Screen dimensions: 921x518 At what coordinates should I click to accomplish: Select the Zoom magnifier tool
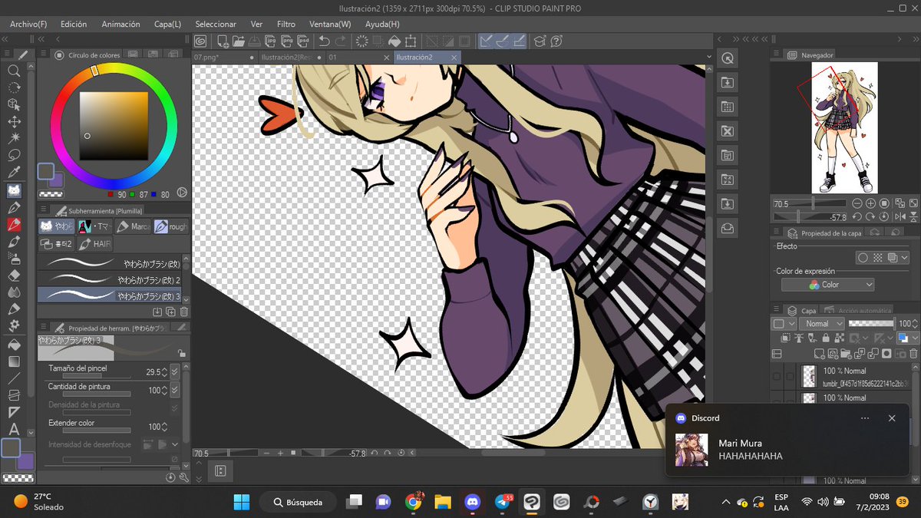pos(14,71)
